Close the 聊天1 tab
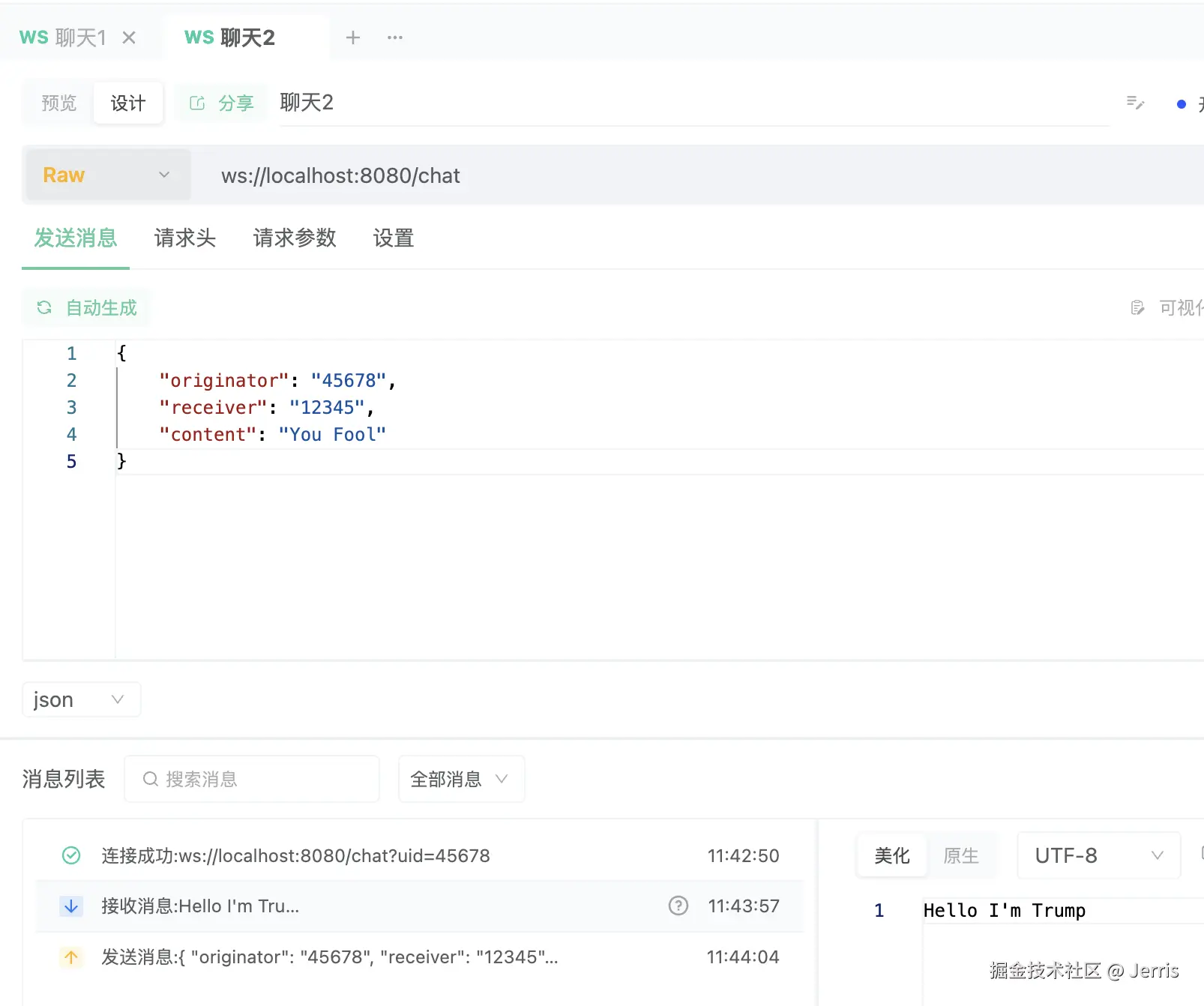 pos(129,37)
